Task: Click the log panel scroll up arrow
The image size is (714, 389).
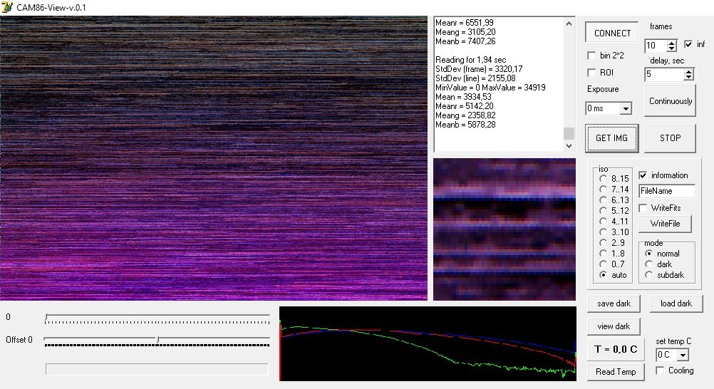Action: tap(569, 24)
